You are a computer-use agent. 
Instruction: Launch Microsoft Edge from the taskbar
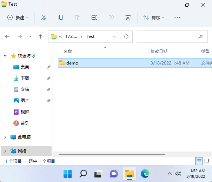point(145,174)
